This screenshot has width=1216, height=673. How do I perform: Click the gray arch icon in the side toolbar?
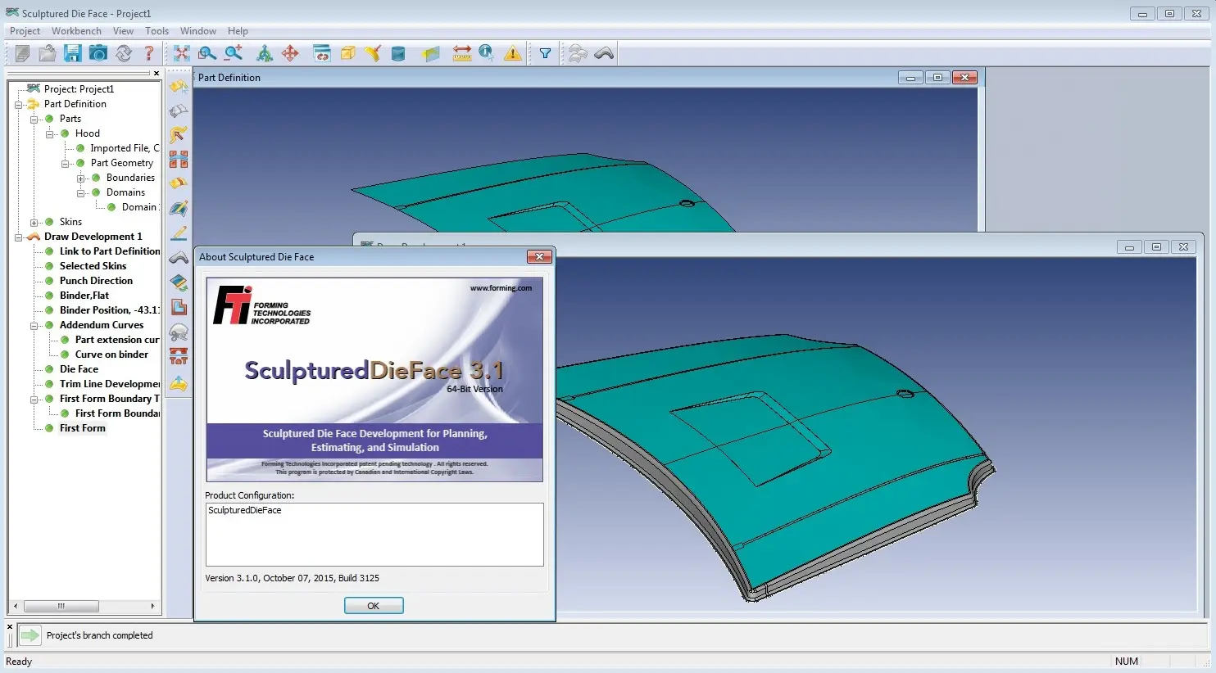tap(179, 258)
